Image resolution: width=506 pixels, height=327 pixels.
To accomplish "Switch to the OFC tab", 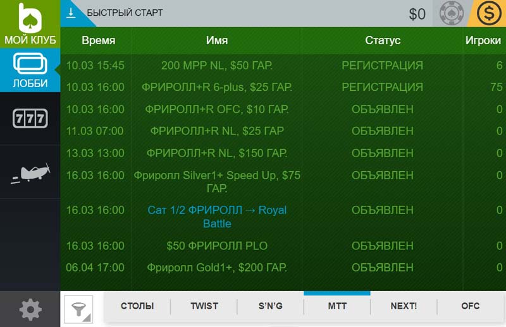I will (470, 306).
